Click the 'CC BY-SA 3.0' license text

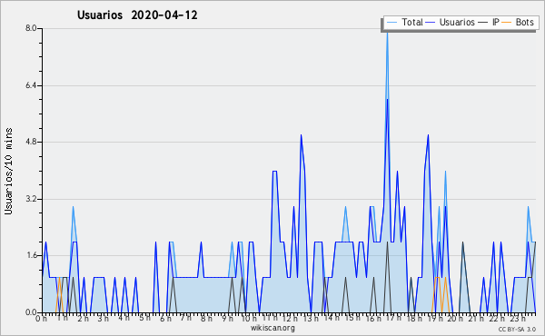tap(517, 329)
